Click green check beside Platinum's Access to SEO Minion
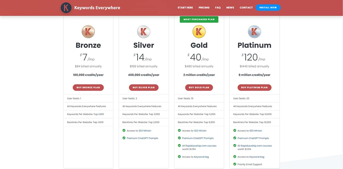 235,130
